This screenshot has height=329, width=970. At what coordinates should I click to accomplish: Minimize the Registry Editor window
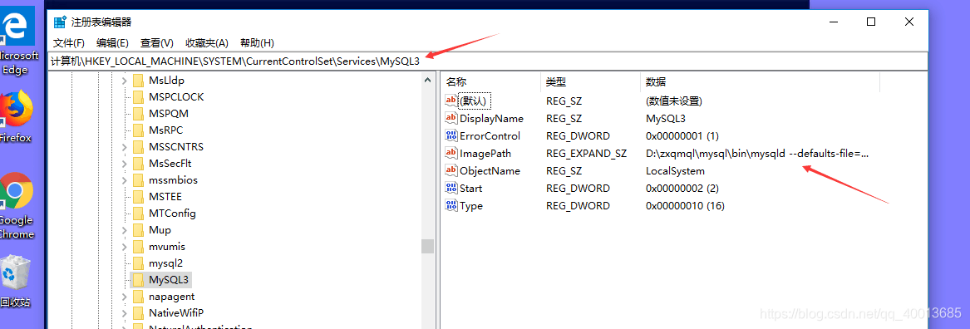(x=834, y=22)
